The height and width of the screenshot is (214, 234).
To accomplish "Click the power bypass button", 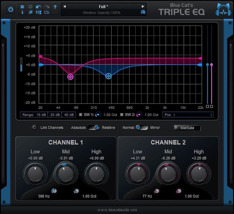I will pyautogui.click(x=11, y=9).
